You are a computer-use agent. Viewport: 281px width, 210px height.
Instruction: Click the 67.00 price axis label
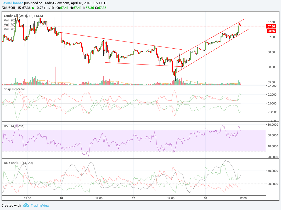click(271, 37)
